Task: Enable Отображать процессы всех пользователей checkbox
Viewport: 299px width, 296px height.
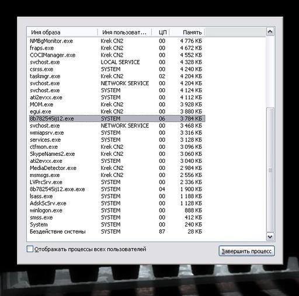Action: [x=30, y=249]
